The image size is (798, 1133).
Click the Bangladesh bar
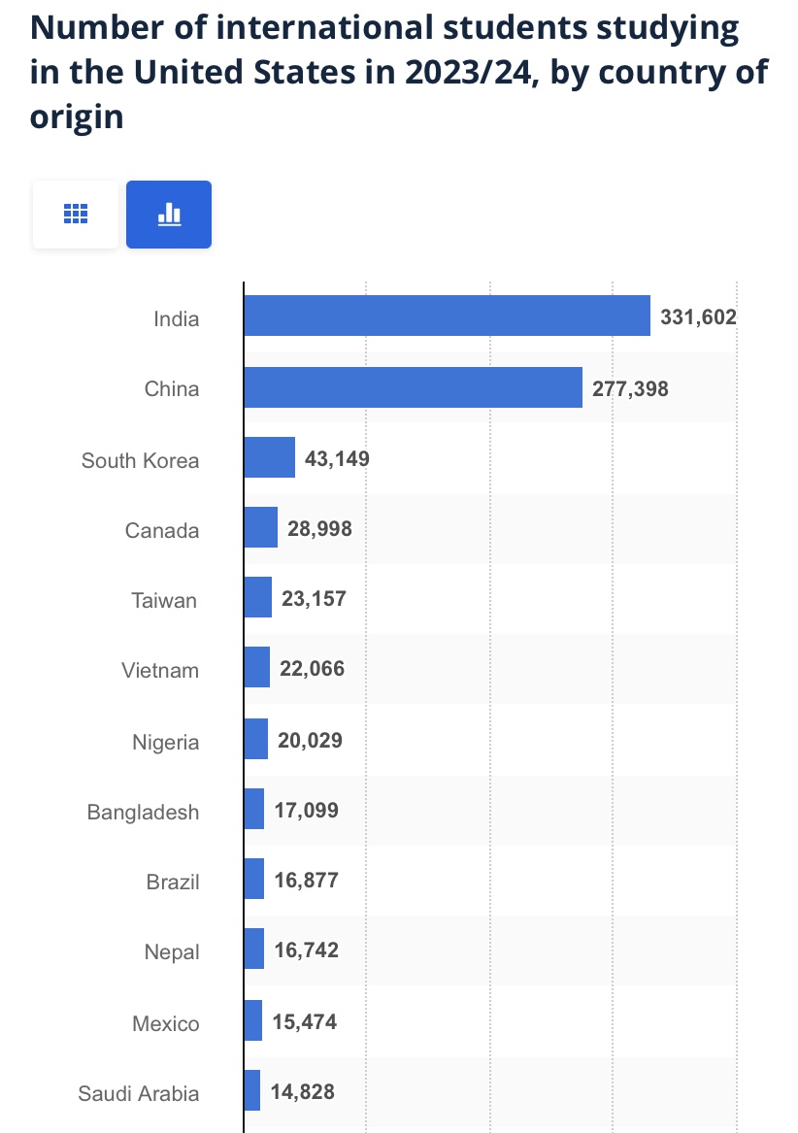point(253,810)
